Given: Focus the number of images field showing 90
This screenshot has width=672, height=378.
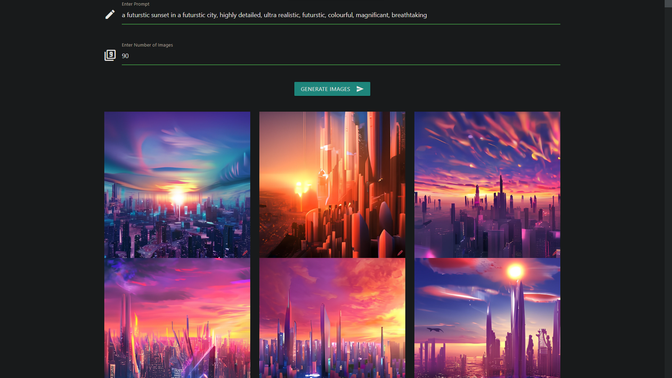Looking at the screenshot, I should point(341,56).
